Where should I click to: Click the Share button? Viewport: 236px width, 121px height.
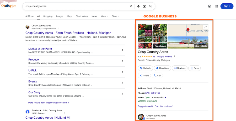144,75
